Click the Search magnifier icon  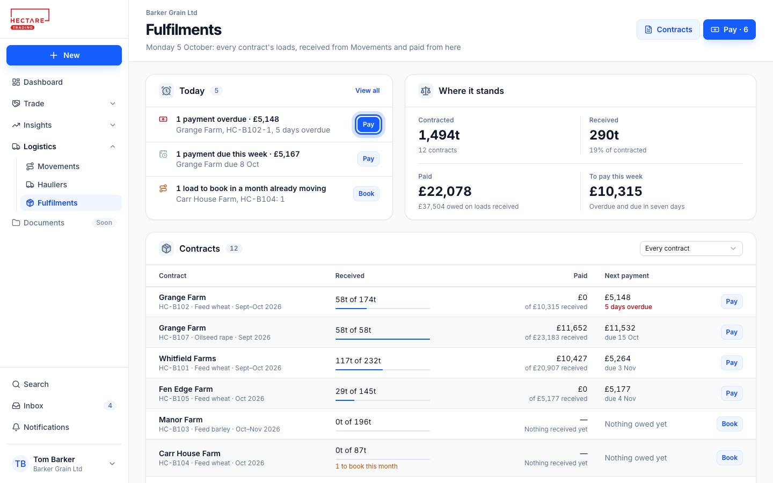(x=16, y=384)
